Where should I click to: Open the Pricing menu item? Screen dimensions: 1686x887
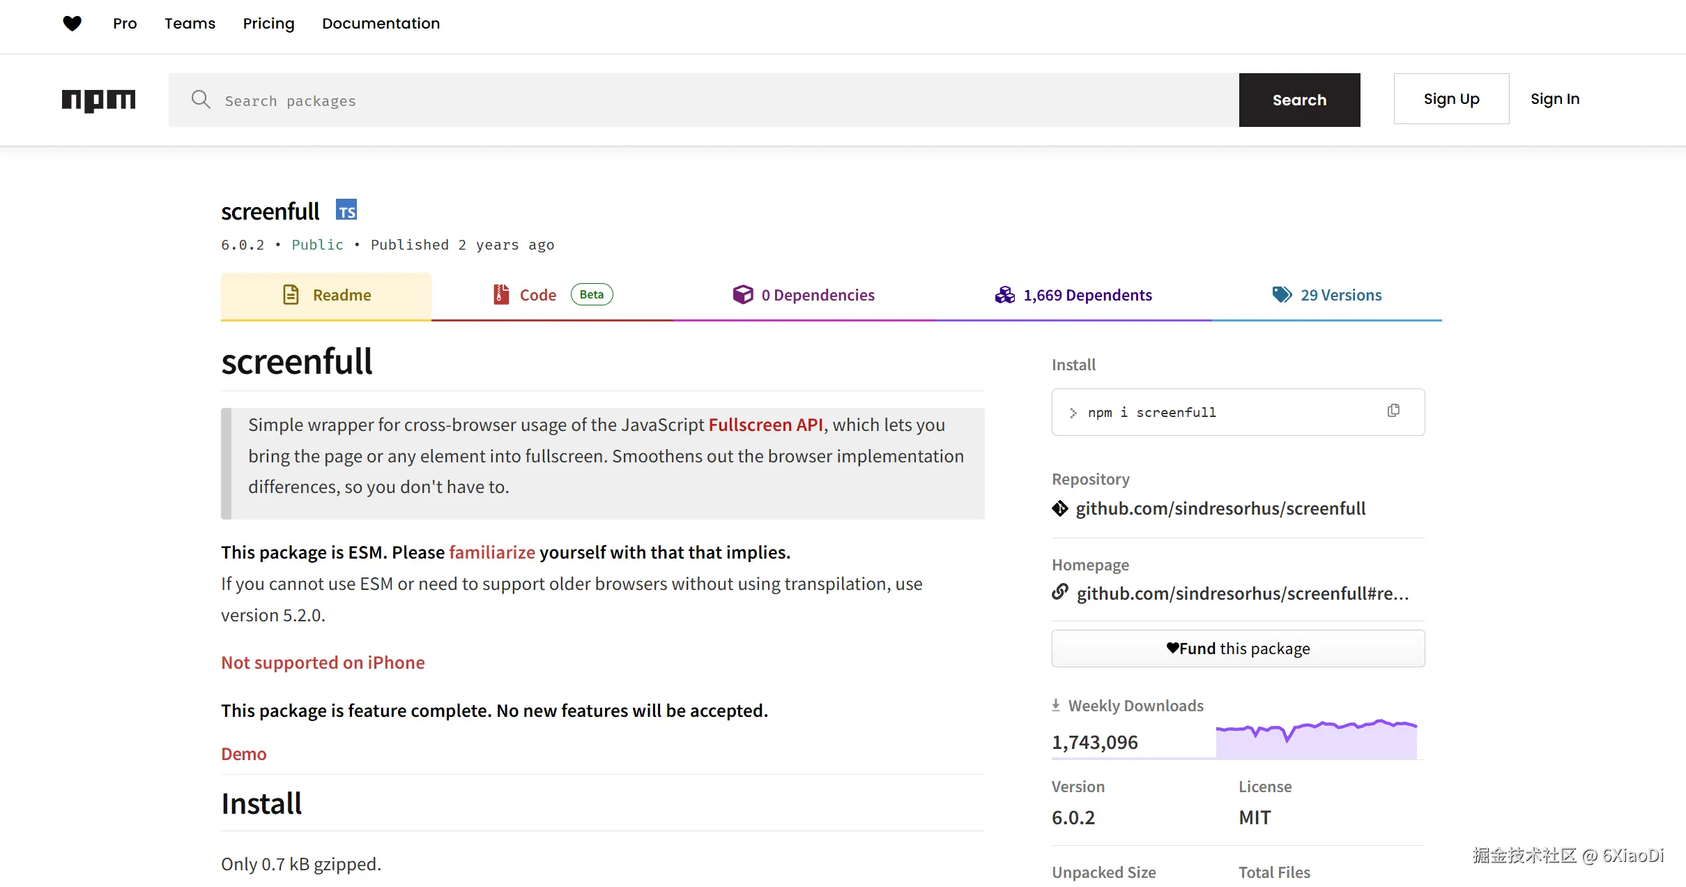pyautogui.click(x=268, y=23)
